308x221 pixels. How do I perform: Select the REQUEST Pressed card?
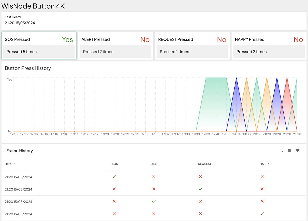(x=192, y=46)
